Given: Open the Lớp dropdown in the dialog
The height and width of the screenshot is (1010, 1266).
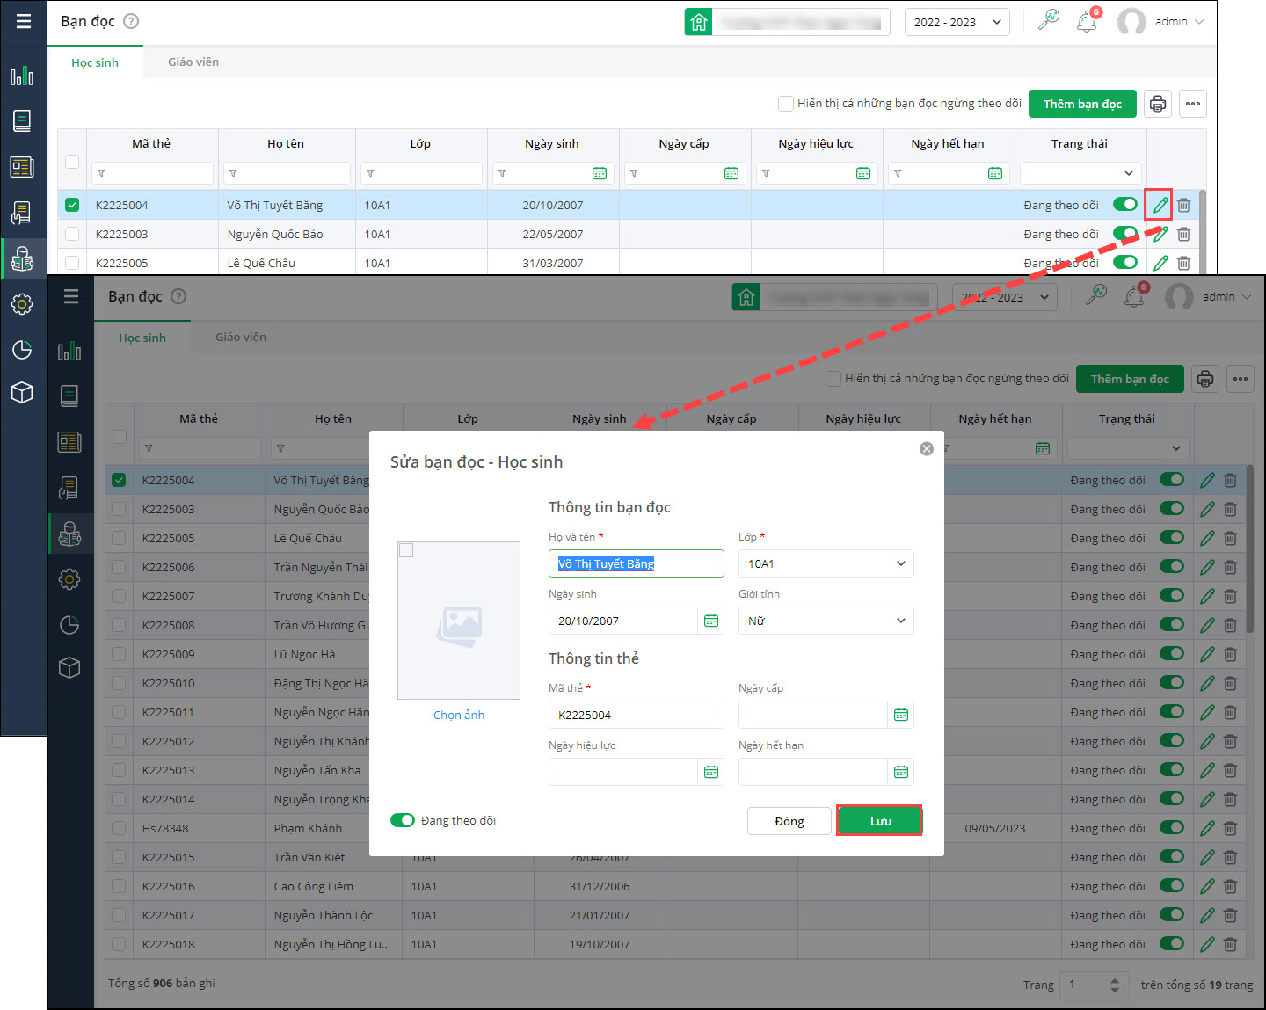Looking at the screenshot, I should (x=826, y=563).
